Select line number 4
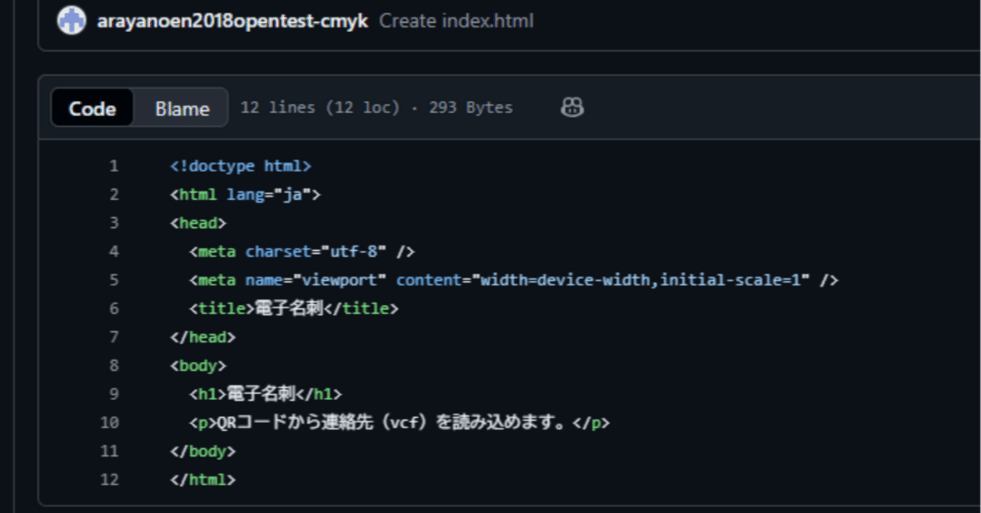This screenshot has height=513, width=981. [113, 251]
